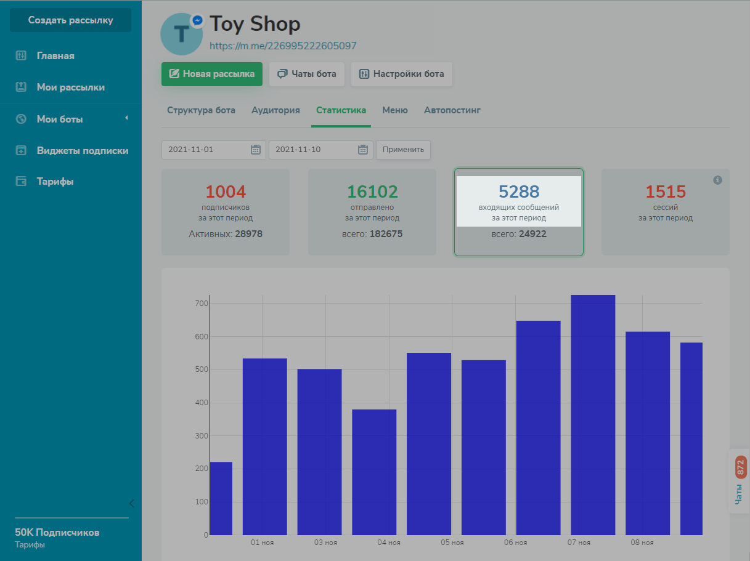Viewport: 750px width, 561px height.
Task: Open the m.me bot link
Action: click(283, 46)
